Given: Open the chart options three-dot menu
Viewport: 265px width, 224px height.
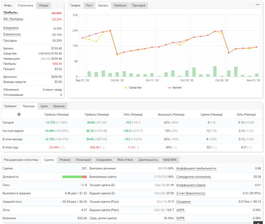Looking at the screenshot, I should click(258, 4).
